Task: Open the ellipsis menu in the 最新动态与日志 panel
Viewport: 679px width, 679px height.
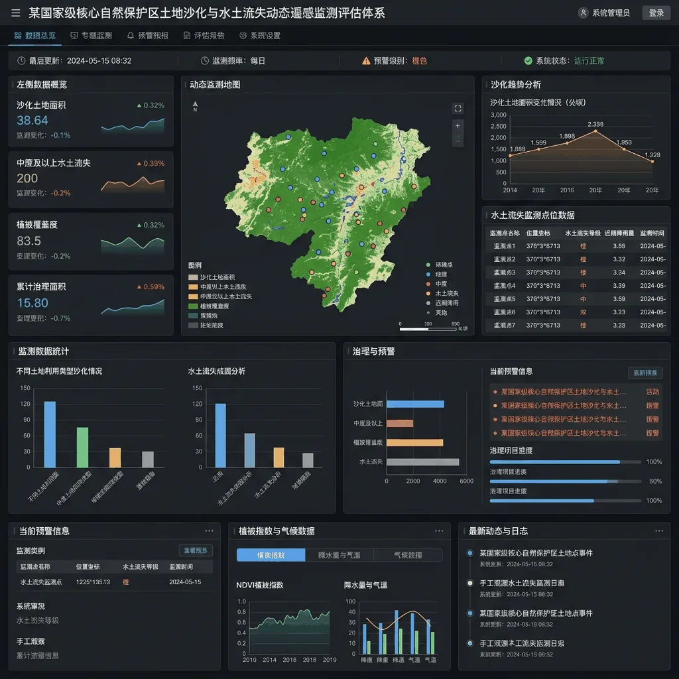Action: coord(659,531)
